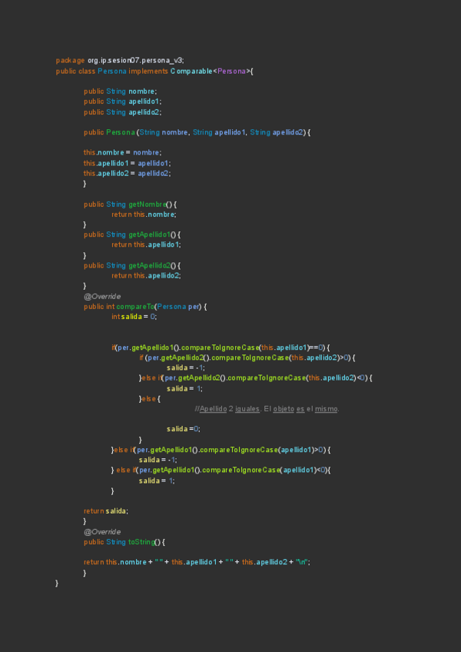Click the int salida = 0 declaration
Screen dimensions: 461x652
point(134,316)
